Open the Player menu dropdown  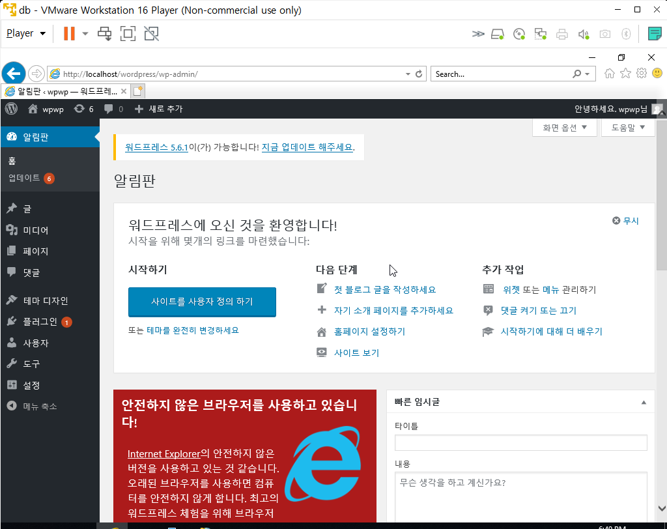pos(26,33)
